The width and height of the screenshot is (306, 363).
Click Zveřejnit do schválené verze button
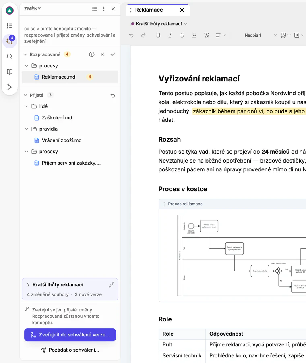coord(70,335)
